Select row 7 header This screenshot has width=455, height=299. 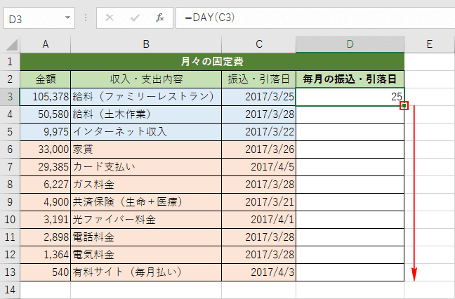tap(10, 167)
